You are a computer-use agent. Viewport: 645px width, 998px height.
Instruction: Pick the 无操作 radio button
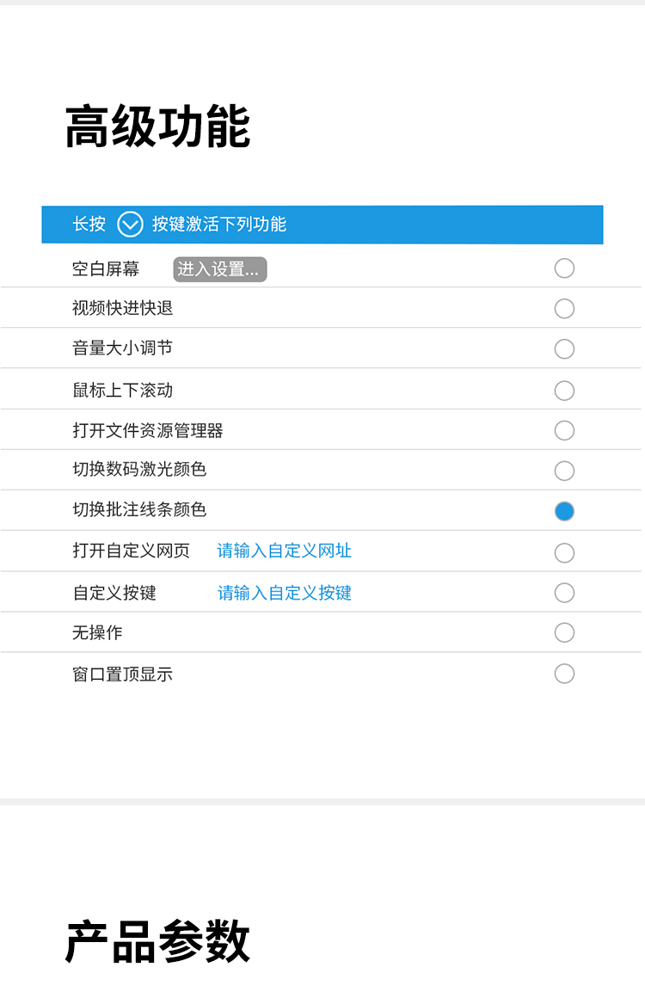564,632
